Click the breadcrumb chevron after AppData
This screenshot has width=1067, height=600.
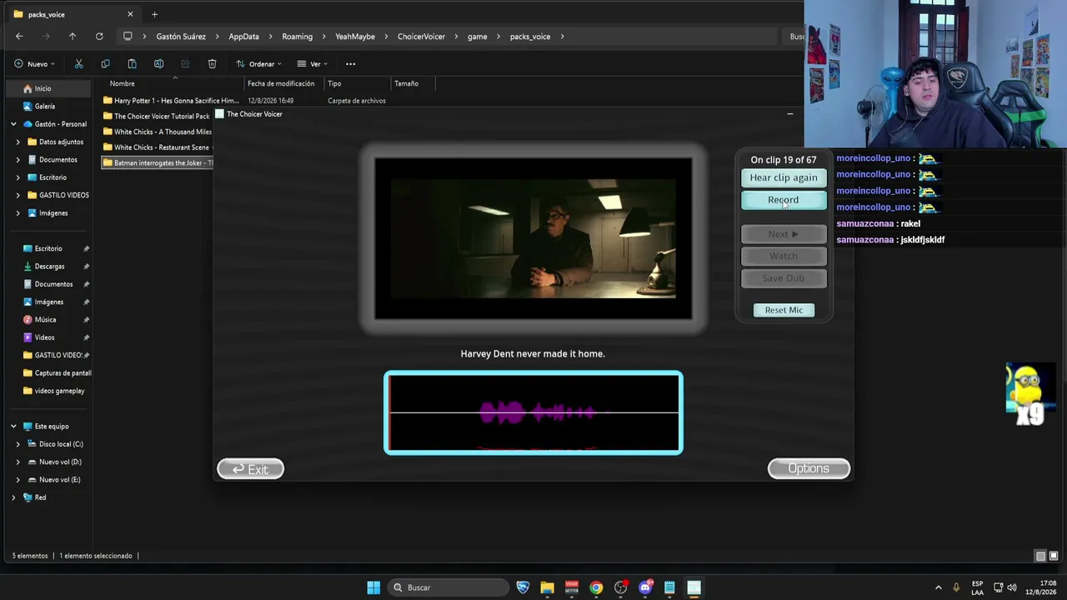click(271, 37)
